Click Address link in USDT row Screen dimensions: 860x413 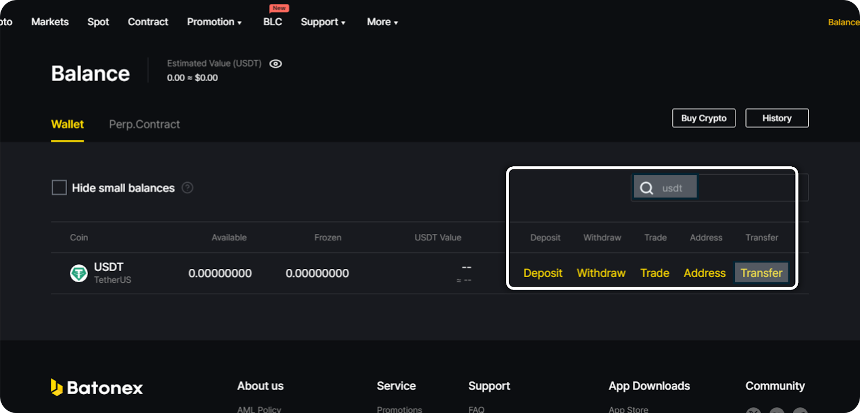click(705, 273)
